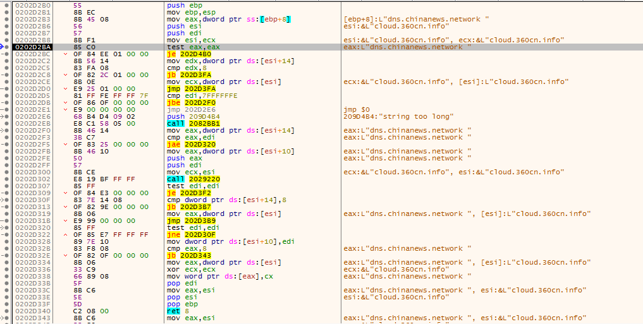Toggle breakpoint dot beside address 0202D2B0
643x324 pixels.
click(x=6, y=5)
